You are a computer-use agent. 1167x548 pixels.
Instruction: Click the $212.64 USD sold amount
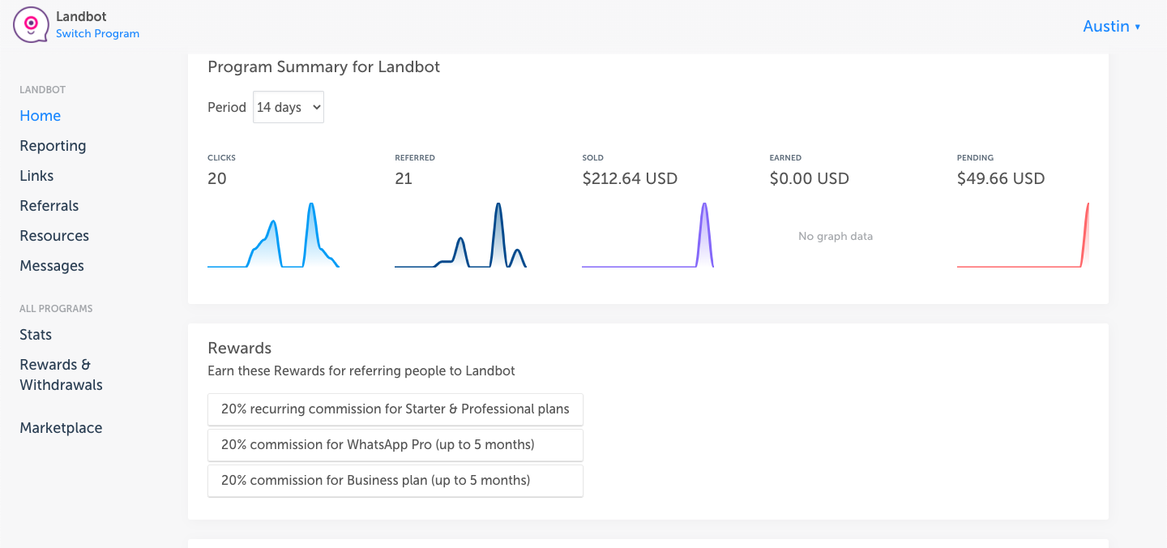click(x=630, y=178)
